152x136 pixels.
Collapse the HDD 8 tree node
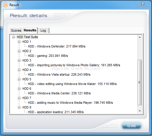tap(19, 108)
